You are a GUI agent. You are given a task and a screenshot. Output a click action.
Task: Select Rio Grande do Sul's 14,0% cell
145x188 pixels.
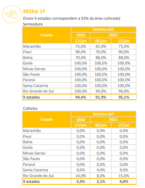[81, 176]
